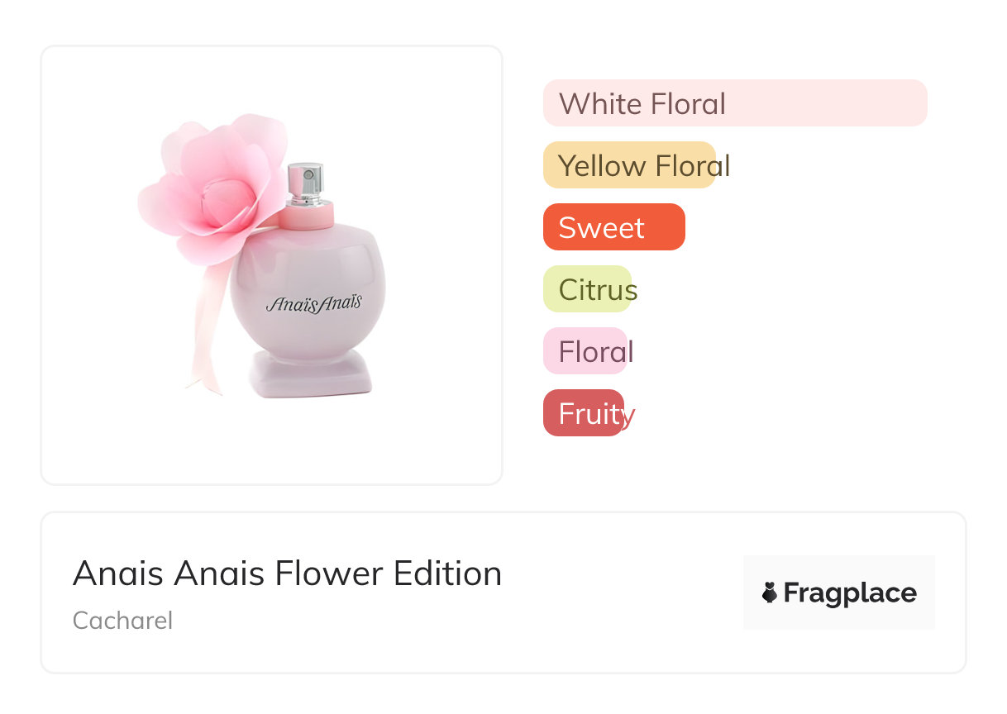Click the square base of the perfume bottle
The width and height of the screenshot is (1007, 714).
coord(311,374)
